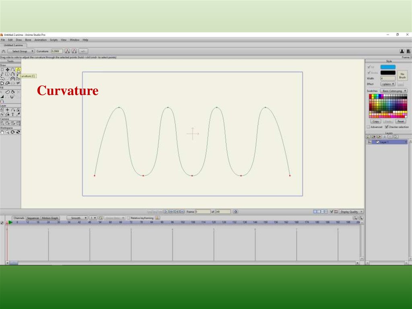
Task: Click the Peak curvature button
Action: tap(68, 51)
